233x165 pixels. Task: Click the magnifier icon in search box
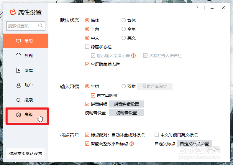click(x=40, y=26)
